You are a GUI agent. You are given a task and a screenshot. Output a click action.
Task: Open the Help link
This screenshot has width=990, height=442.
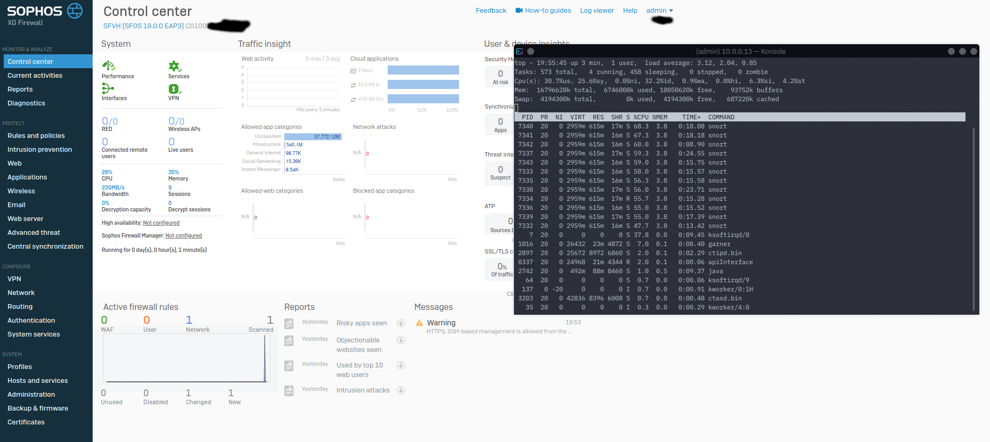[x=630, y=10]
